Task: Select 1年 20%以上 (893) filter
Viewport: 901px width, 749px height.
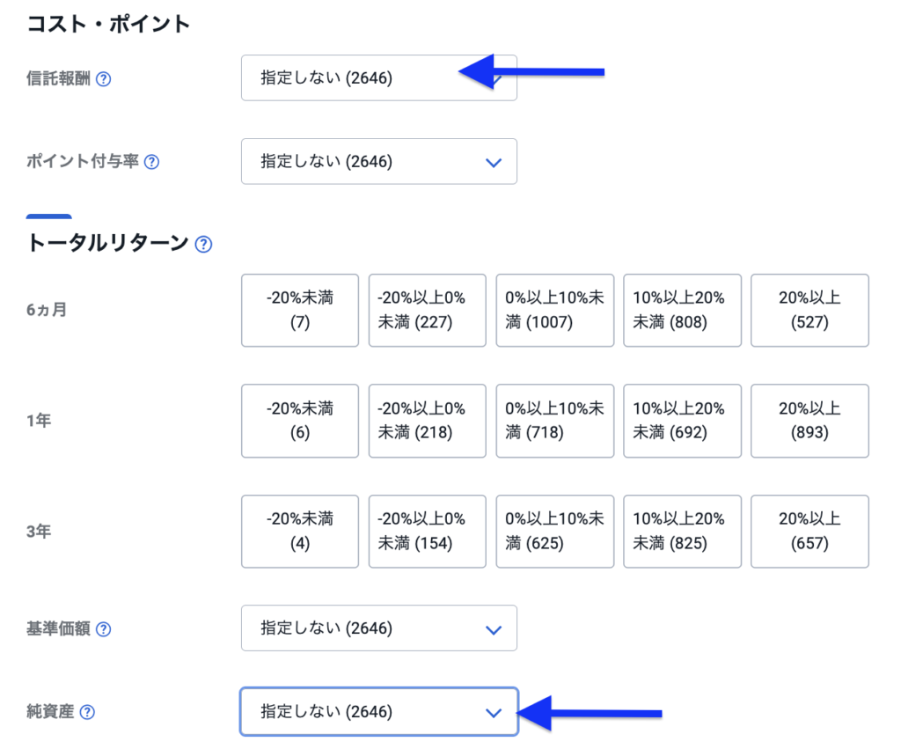Action: [809, 421]
